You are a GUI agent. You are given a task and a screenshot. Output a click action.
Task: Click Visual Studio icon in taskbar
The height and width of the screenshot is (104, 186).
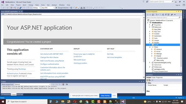123,101
